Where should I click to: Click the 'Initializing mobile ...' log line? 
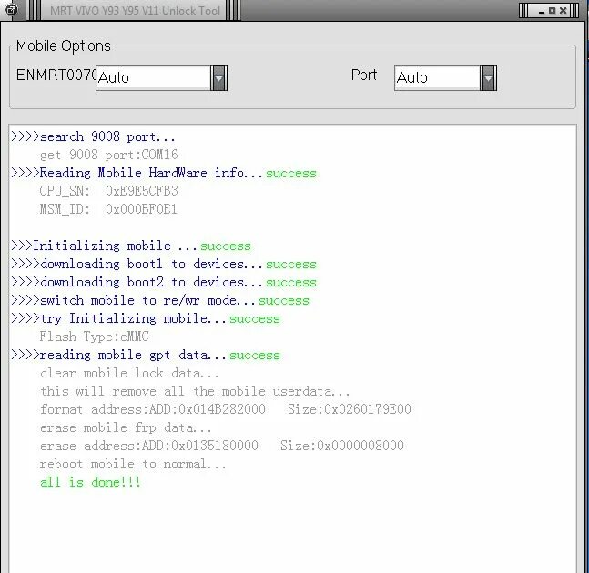pyautogui.click(x=131, y=246)
